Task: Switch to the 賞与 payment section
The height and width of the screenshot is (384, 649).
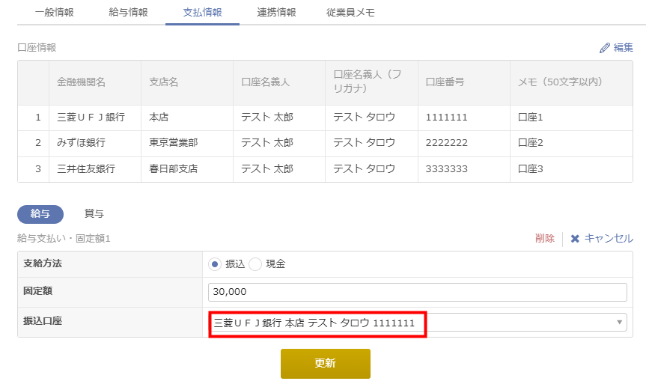Action: [x=94, y=214]
